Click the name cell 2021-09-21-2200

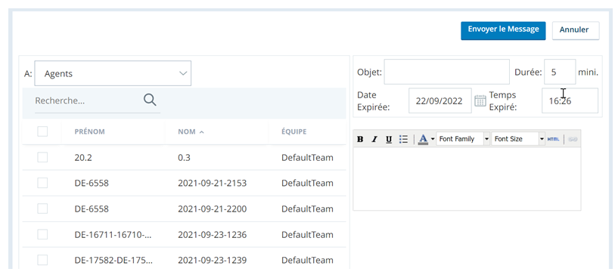click(x=213, y=208)
